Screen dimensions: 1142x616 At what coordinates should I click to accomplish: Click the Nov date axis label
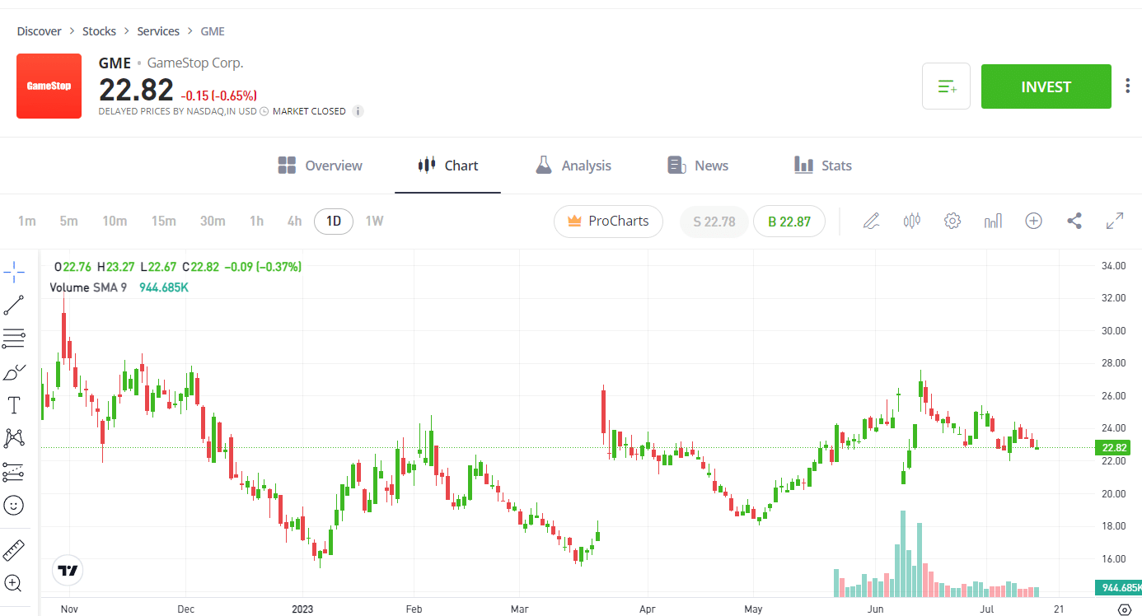point(69,609)
